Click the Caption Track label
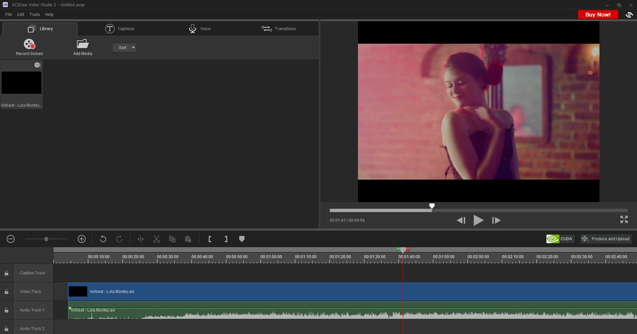 33,274
